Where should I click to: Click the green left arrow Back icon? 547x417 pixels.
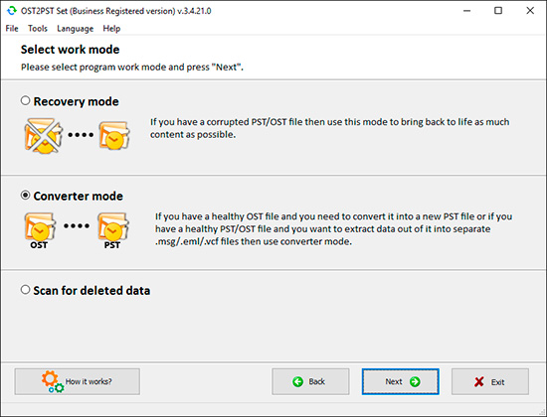pos(297,382)
